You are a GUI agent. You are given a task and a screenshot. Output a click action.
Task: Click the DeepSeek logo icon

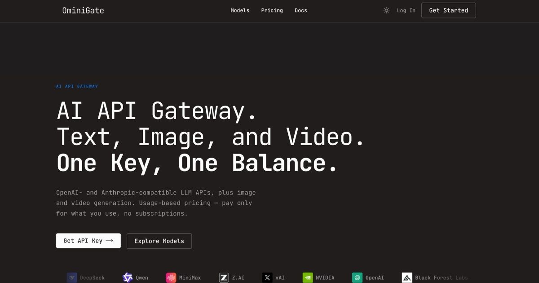point(72,278)
